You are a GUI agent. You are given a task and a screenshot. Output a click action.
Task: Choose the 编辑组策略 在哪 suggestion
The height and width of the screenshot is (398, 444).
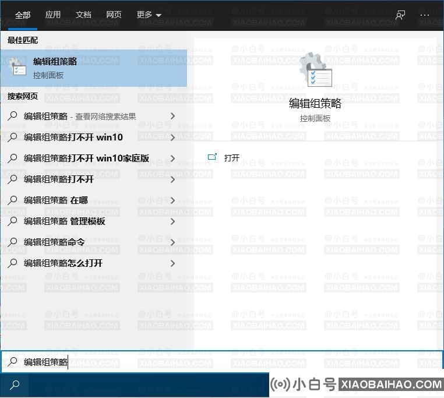point(94,200)
